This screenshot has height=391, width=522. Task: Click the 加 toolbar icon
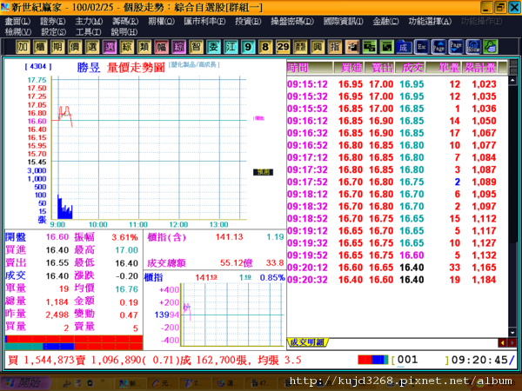click(x=23, y=47)
